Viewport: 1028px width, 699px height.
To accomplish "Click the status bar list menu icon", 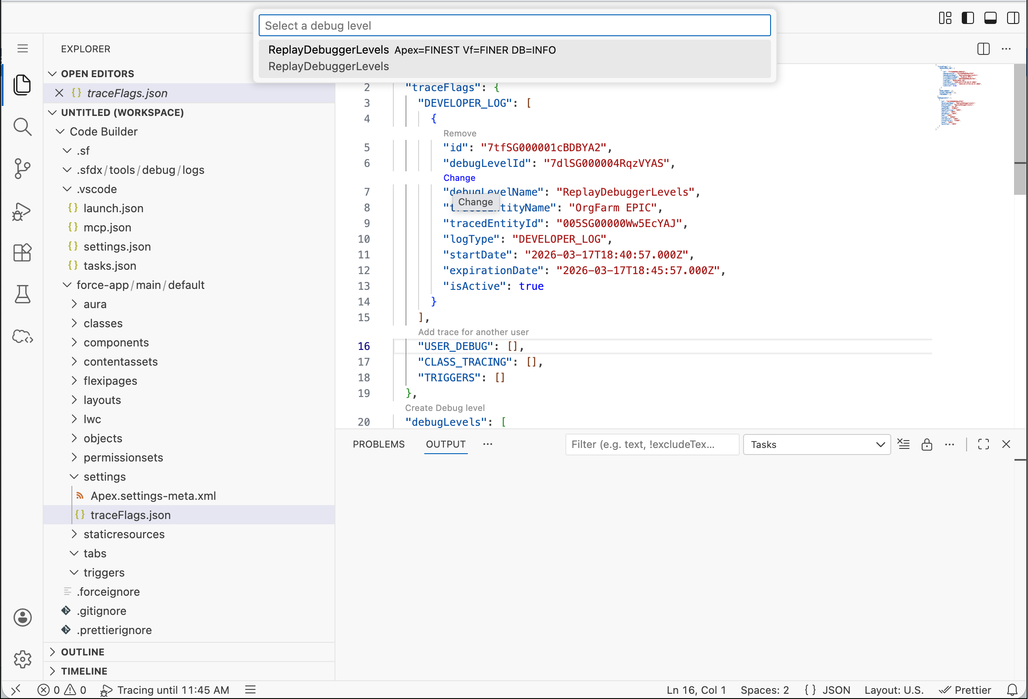I will click(x=250, y=690).
